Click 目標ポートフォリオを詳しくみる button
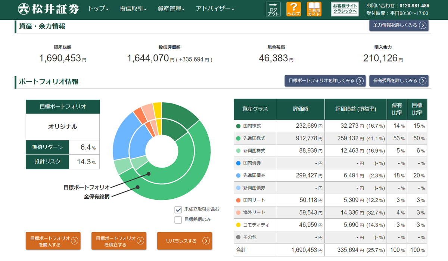 point(325,81)
